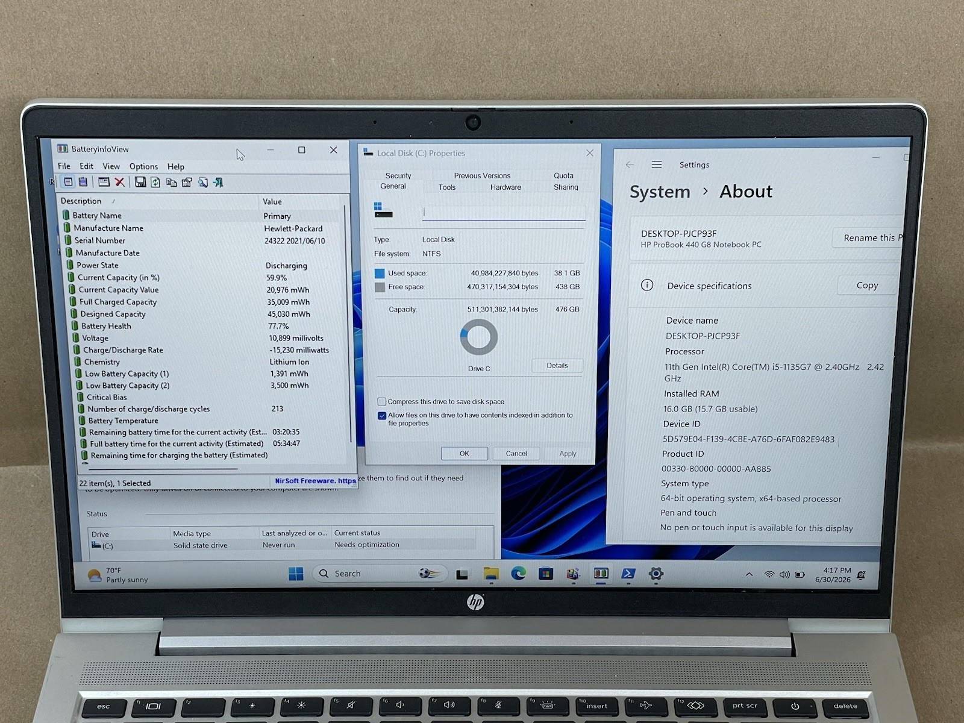The width and height of the screenshot is (964, 723).
Task: Click the floppy disk save icon in BatteryInfoView
Action: click(x=140, y=182)
